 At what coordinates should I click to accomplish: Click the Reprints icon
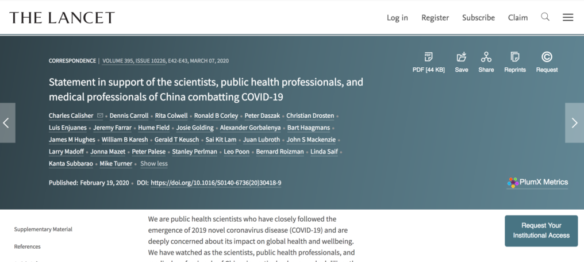point(514,57)
